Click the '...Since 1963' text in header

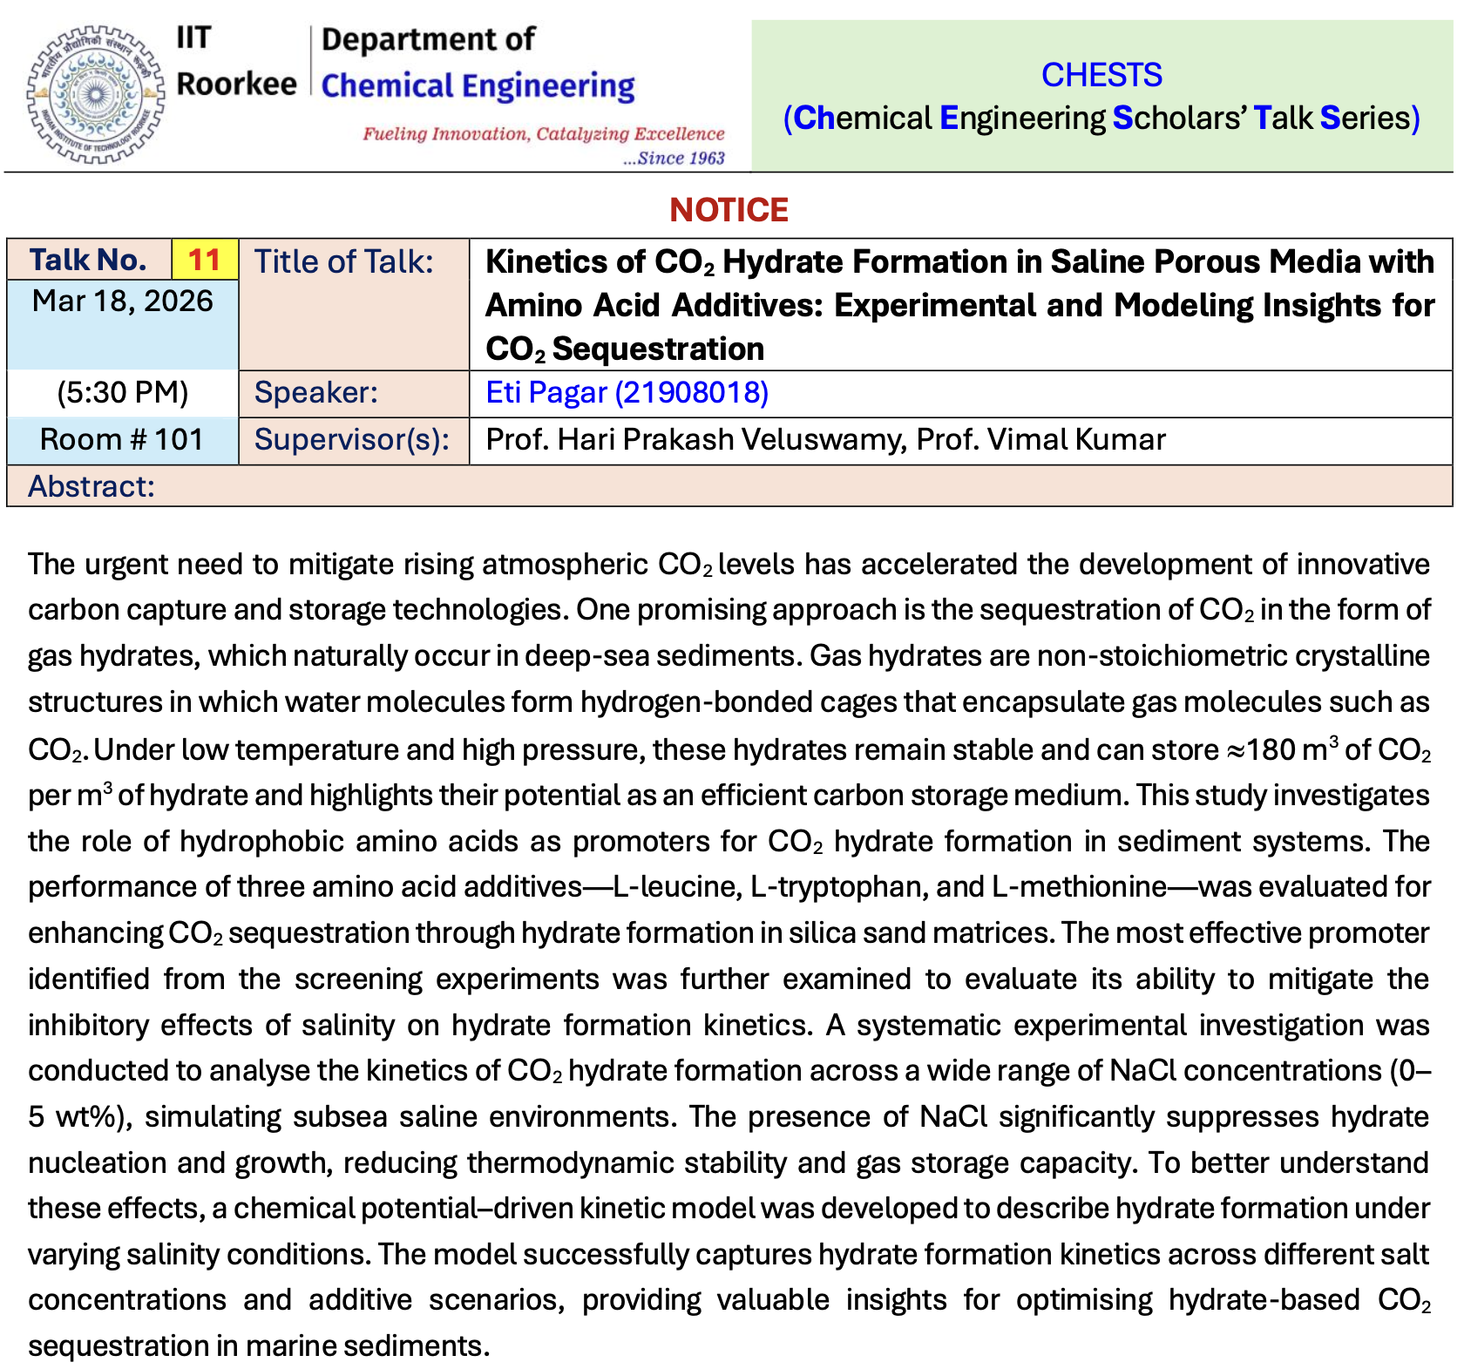(x=674, y=159)
